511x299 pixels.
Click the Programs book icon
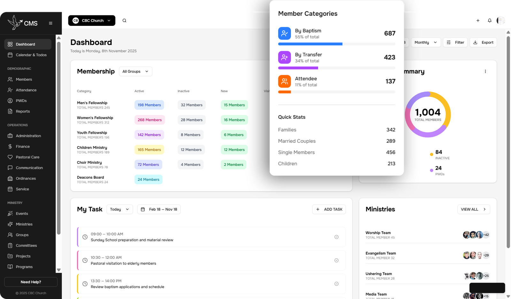coord(10,267)
